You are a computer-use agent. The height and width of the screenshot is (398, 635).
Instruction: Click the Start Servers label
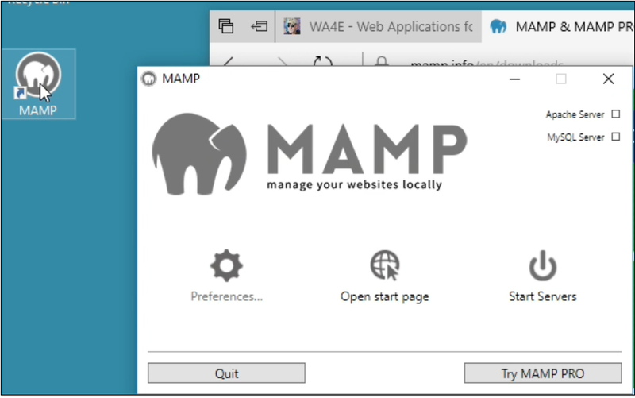tap(543, 296)
